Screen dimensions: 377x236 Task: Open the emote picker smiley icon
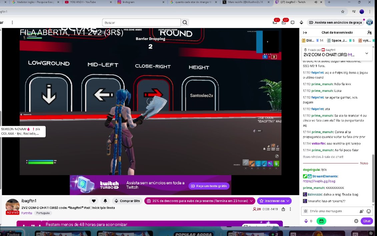click(369, 211)
